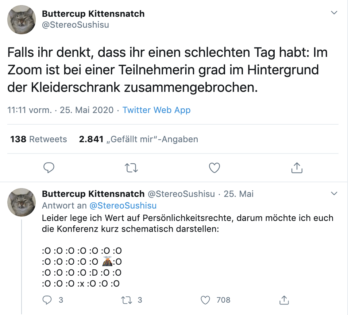The height and width of the screenshot is (315, 348).
Task: View the 138 Retweets list
Action: point(39,139)
